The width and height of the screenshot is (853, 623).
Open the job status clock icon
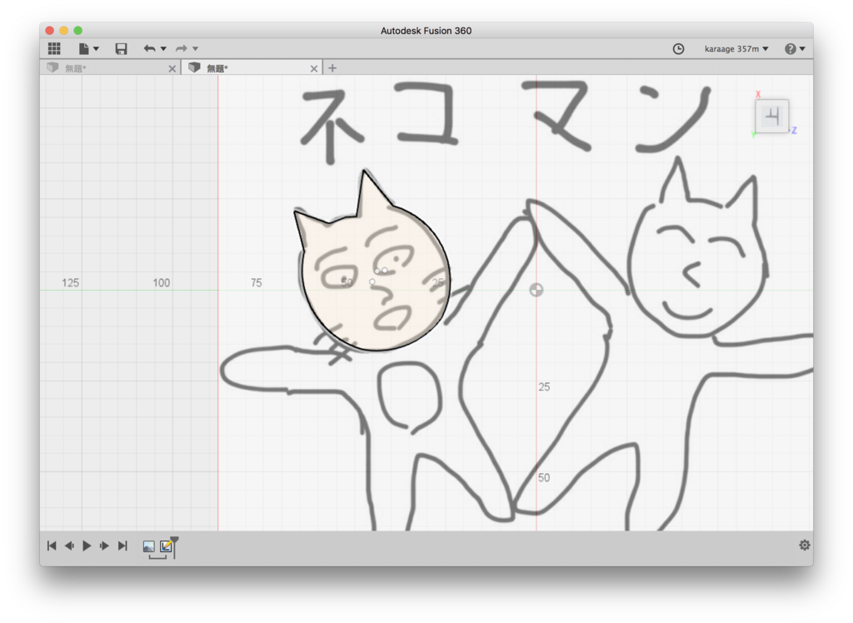[x=678, y=49]
